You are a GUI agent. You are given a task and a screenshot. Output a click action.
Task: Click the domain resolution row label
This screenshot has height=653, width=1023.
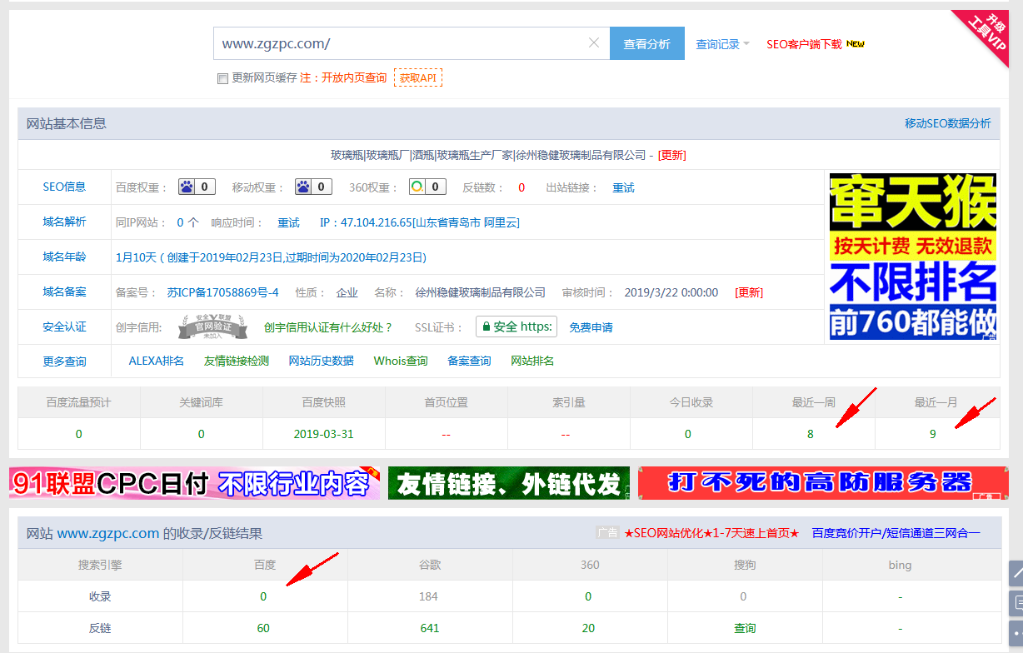pos(65,222)
